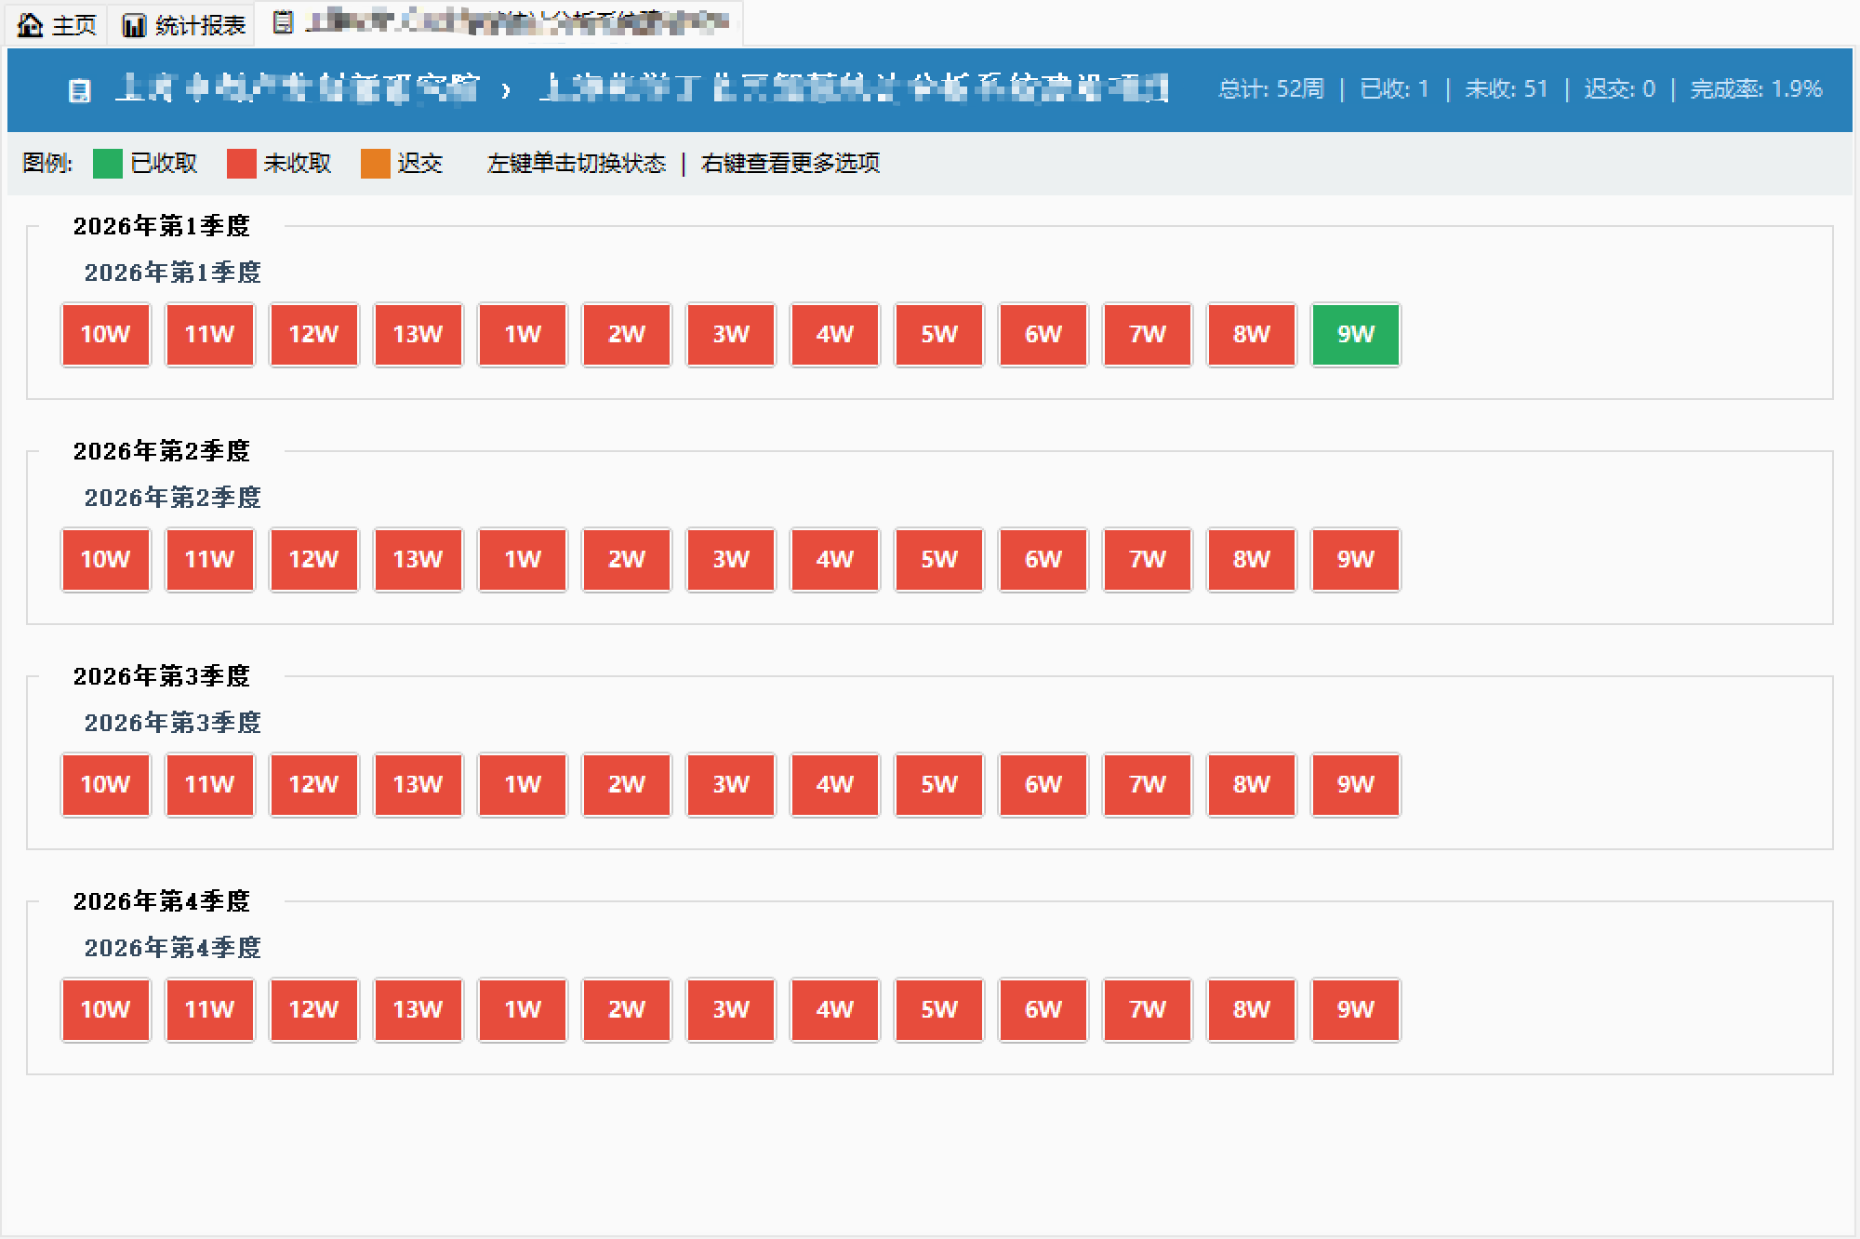Click the document icon on the third tab
1860x1239 pixels.
pos(283,23)
